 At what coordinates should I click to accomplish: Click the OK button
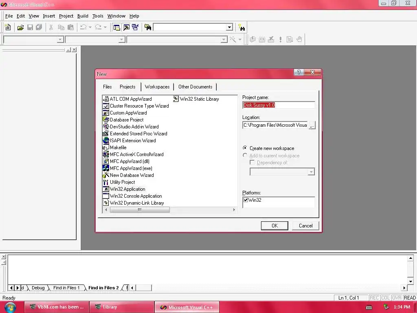[274, 226]
